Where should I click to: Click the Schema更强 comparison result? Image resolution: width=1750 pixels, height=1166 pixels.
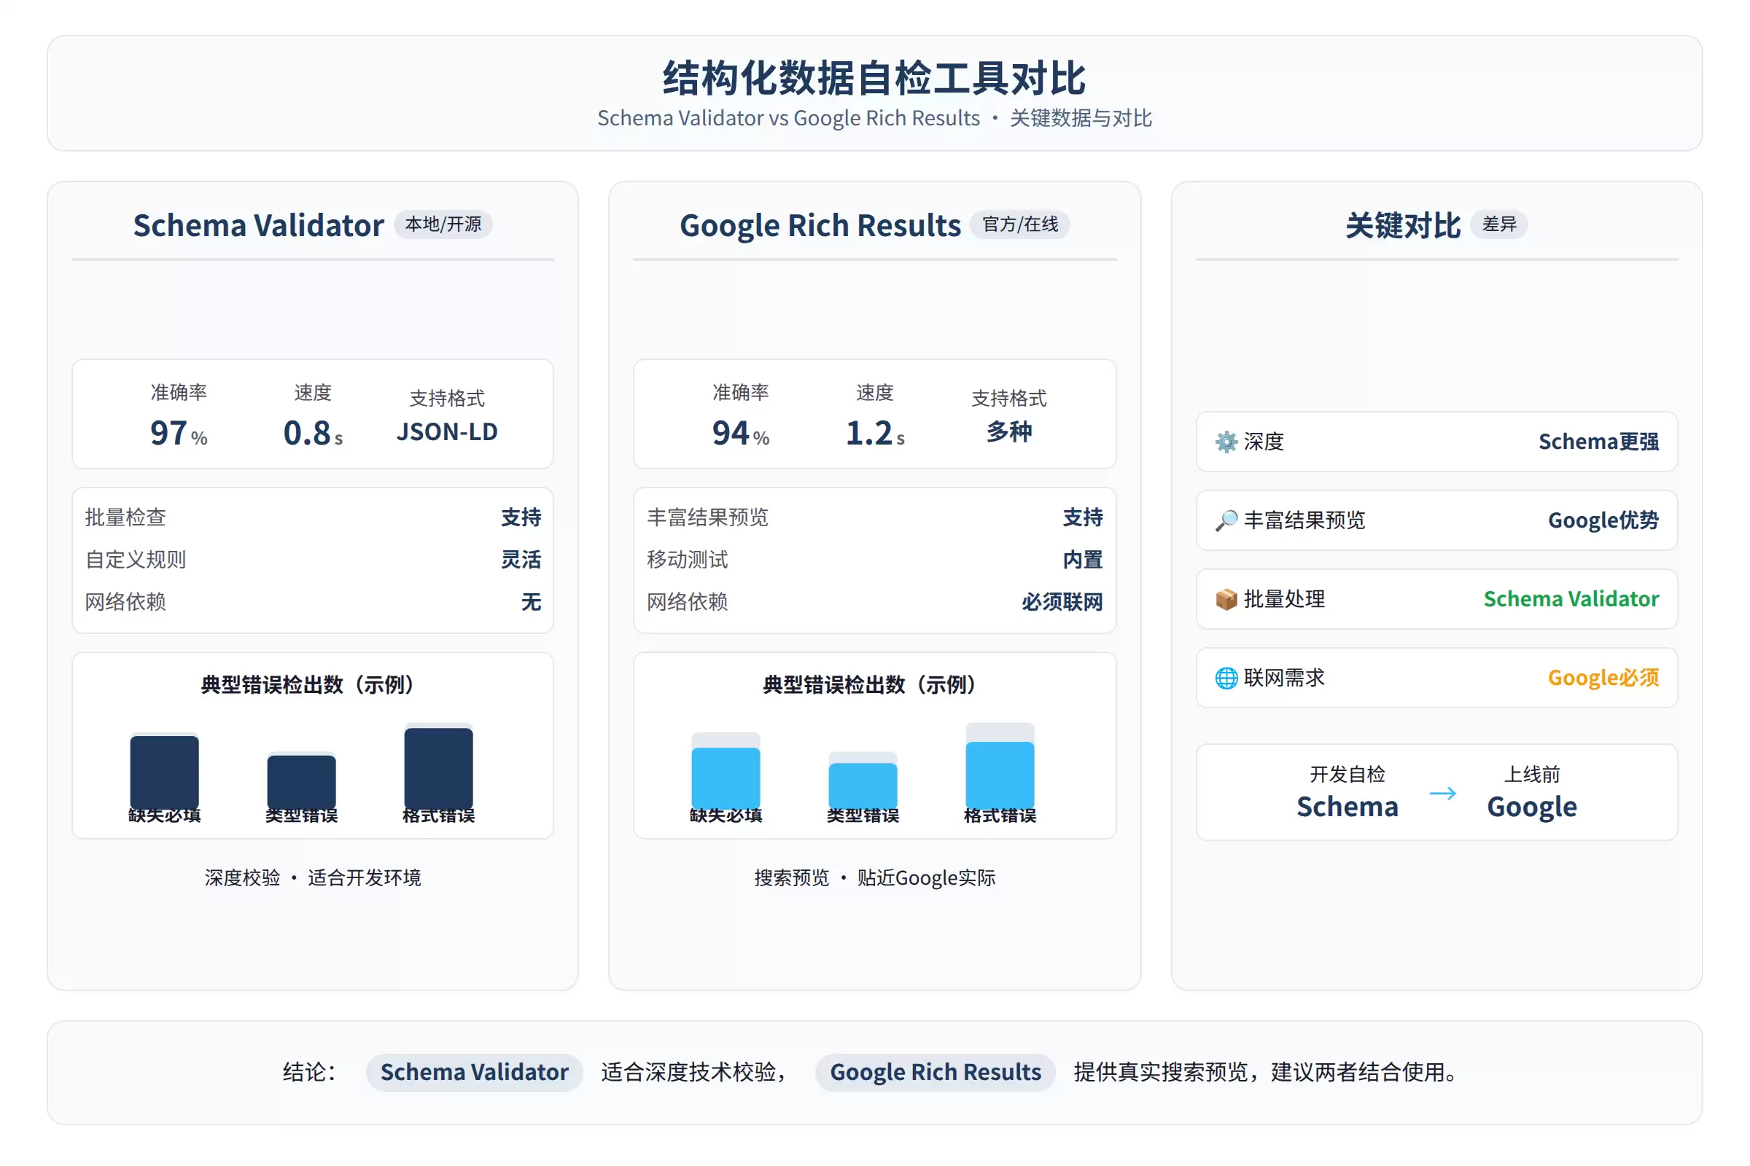1598,442
